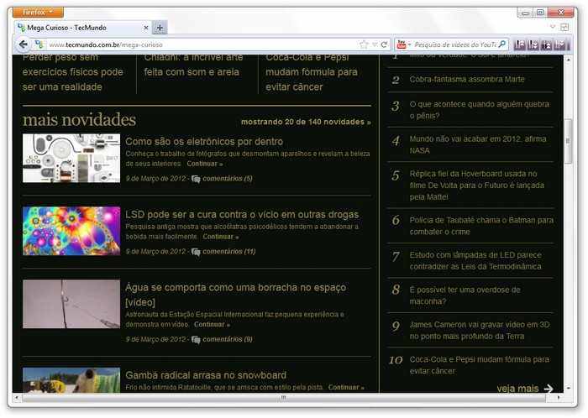Click the address bar URL field
Viewport: 588px width, 418px height.
click(202, 44)
